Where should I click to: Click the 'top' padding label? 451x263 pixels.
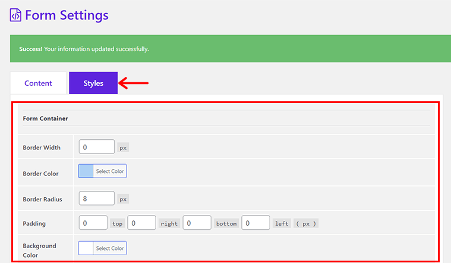(x=117, y=223)
